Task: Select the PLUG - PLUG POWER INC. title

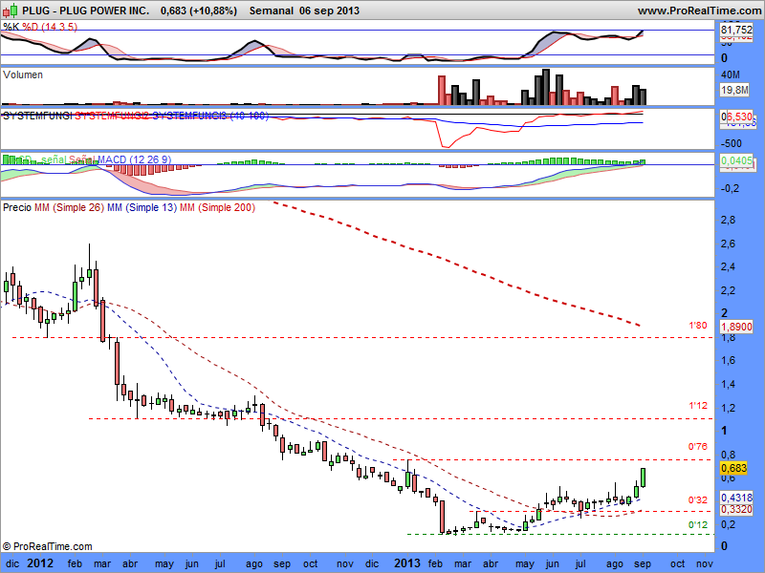Action: click(86, 11)
